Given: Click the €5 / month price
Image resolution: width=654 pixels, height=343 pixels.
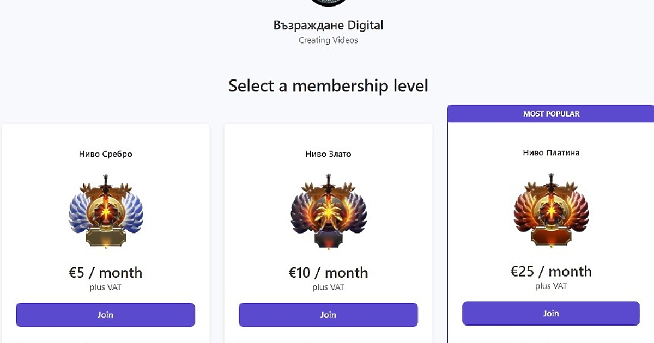Looking at the screenshot, I should pos(106,272).
